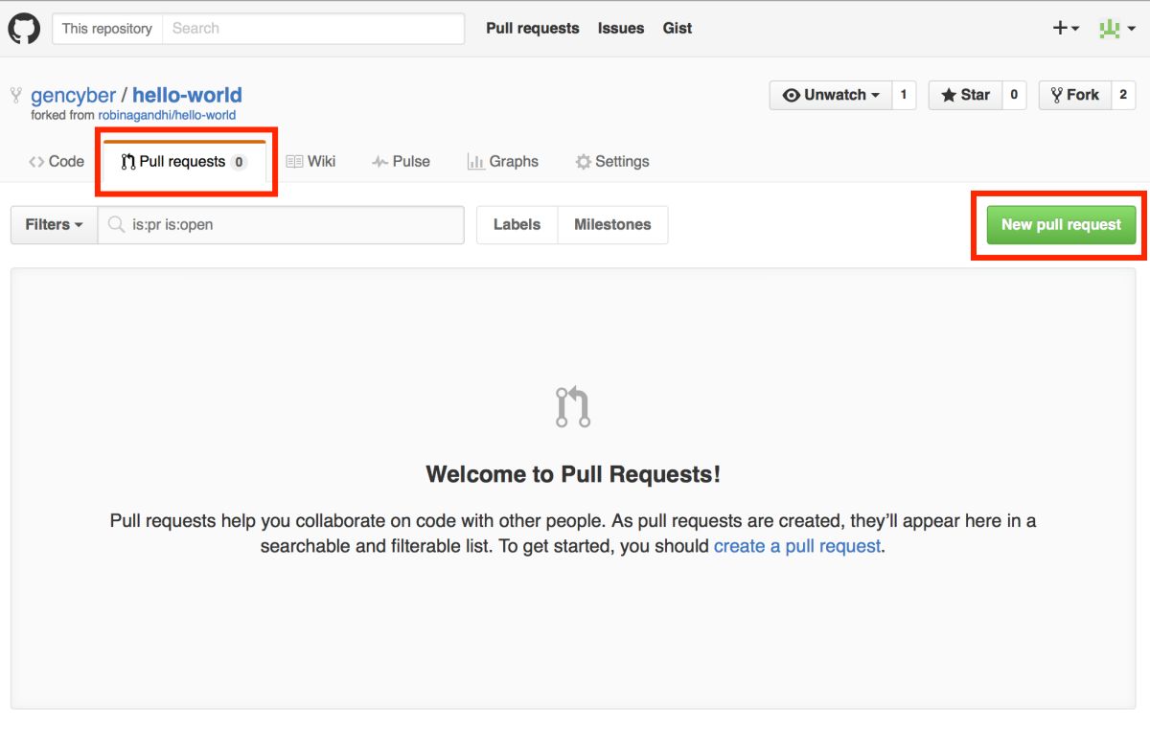Open the Milestones button

[612, 225]
